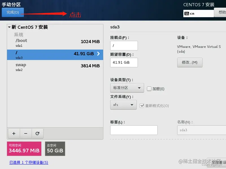Click the 可用空间 3446.97 MiB indicator
Screen dimensions: 226x169
click(24, 149)
